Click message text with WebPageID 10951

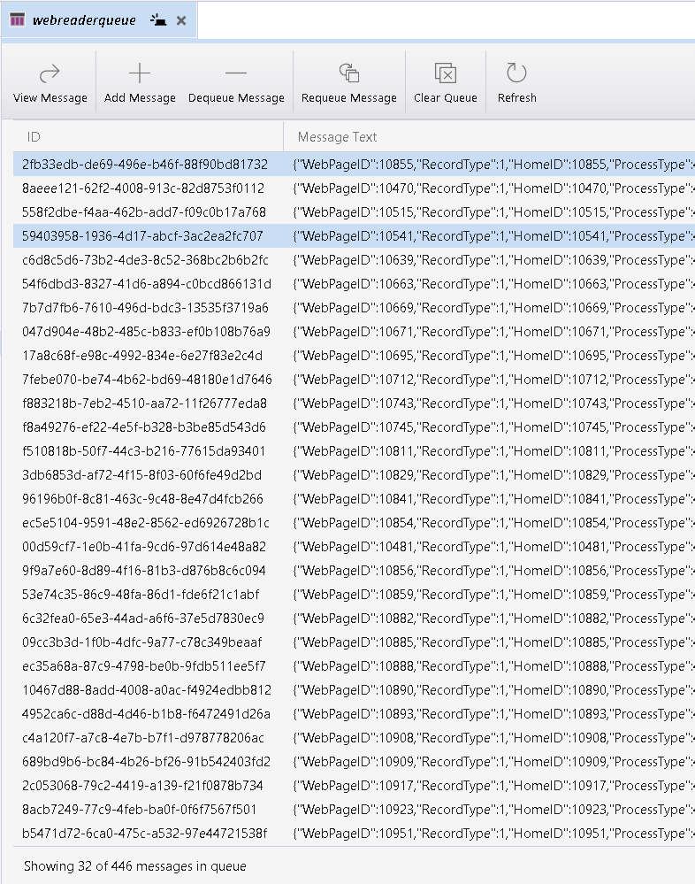point(493,834)
